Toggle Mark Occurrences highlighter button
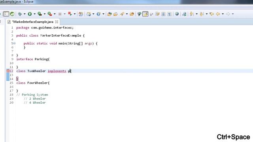 pyautogui.click(x=145, y=14)
